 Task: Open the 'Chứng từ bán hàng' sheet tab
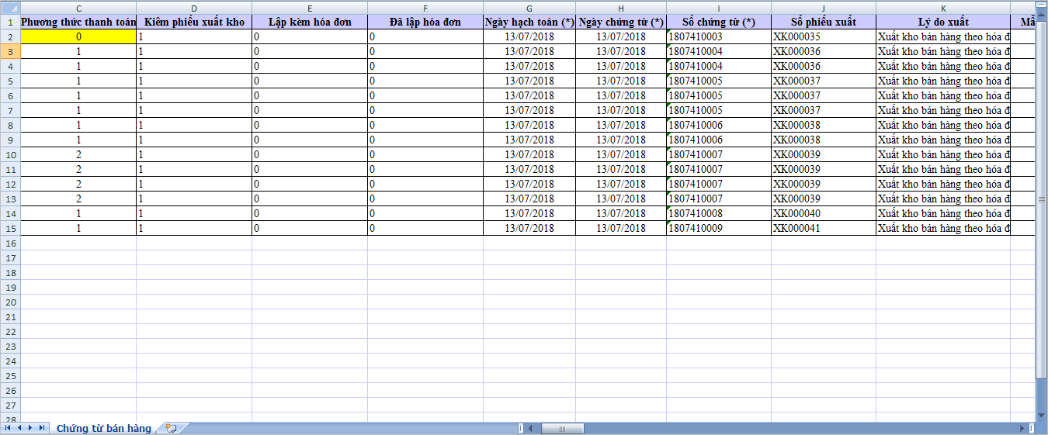[104, 429]
